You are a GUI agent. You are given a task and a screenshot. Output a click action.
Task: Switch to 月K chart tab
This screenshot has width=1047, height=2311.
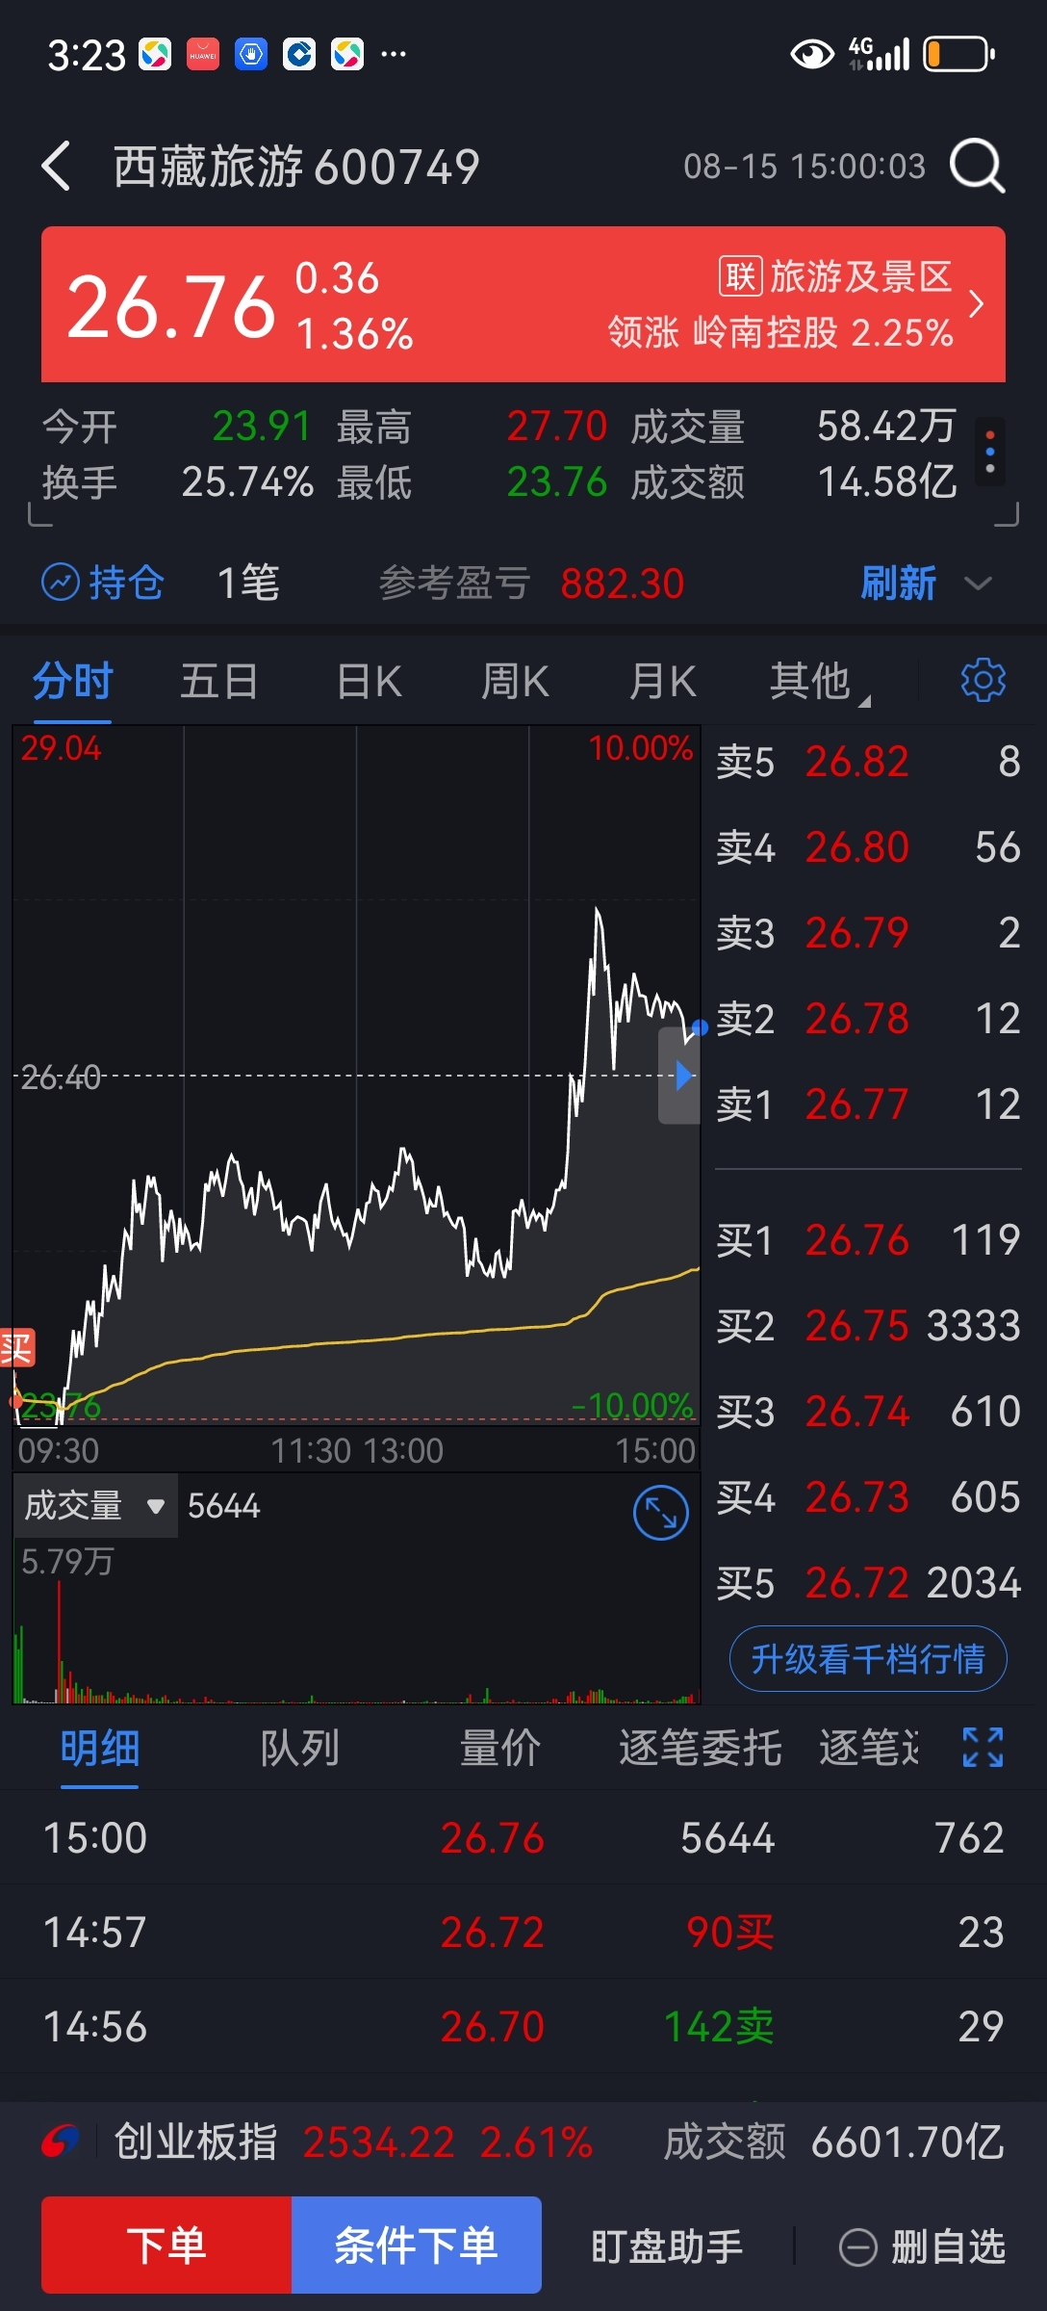click(662, 681)
